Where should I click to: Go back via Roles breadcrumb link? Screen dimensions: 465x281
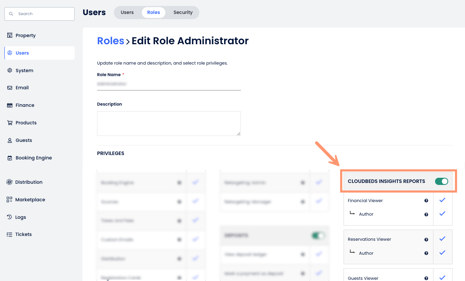111,41
